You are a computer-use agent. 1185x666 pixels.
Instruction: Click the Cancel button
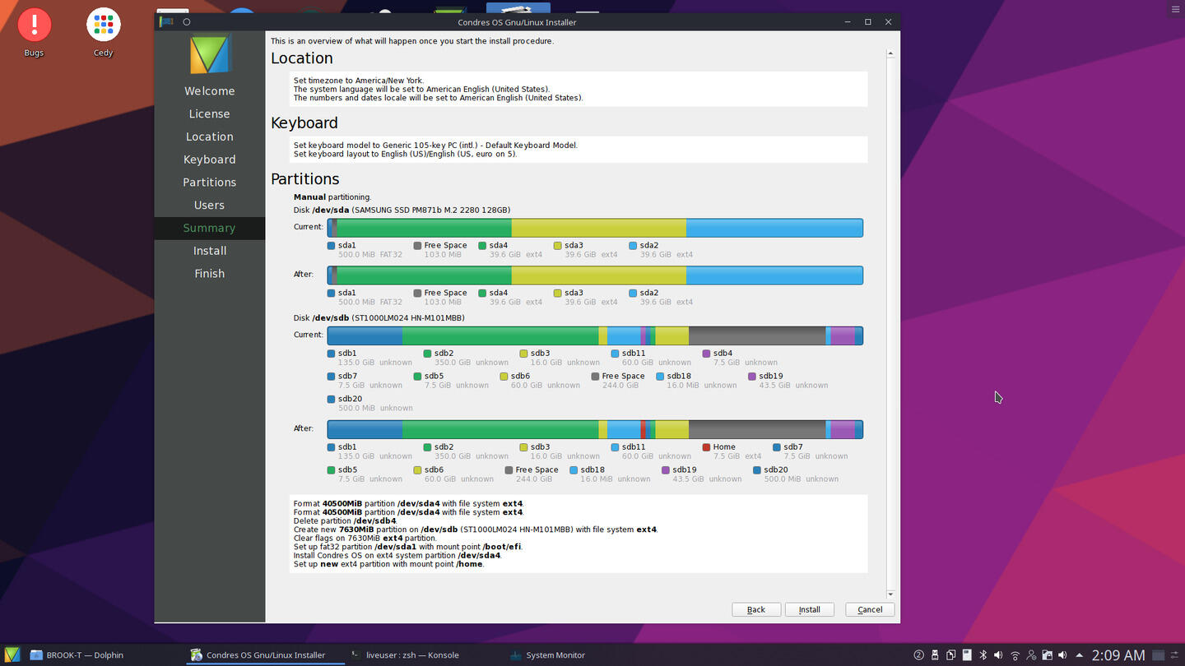[870, 609]
